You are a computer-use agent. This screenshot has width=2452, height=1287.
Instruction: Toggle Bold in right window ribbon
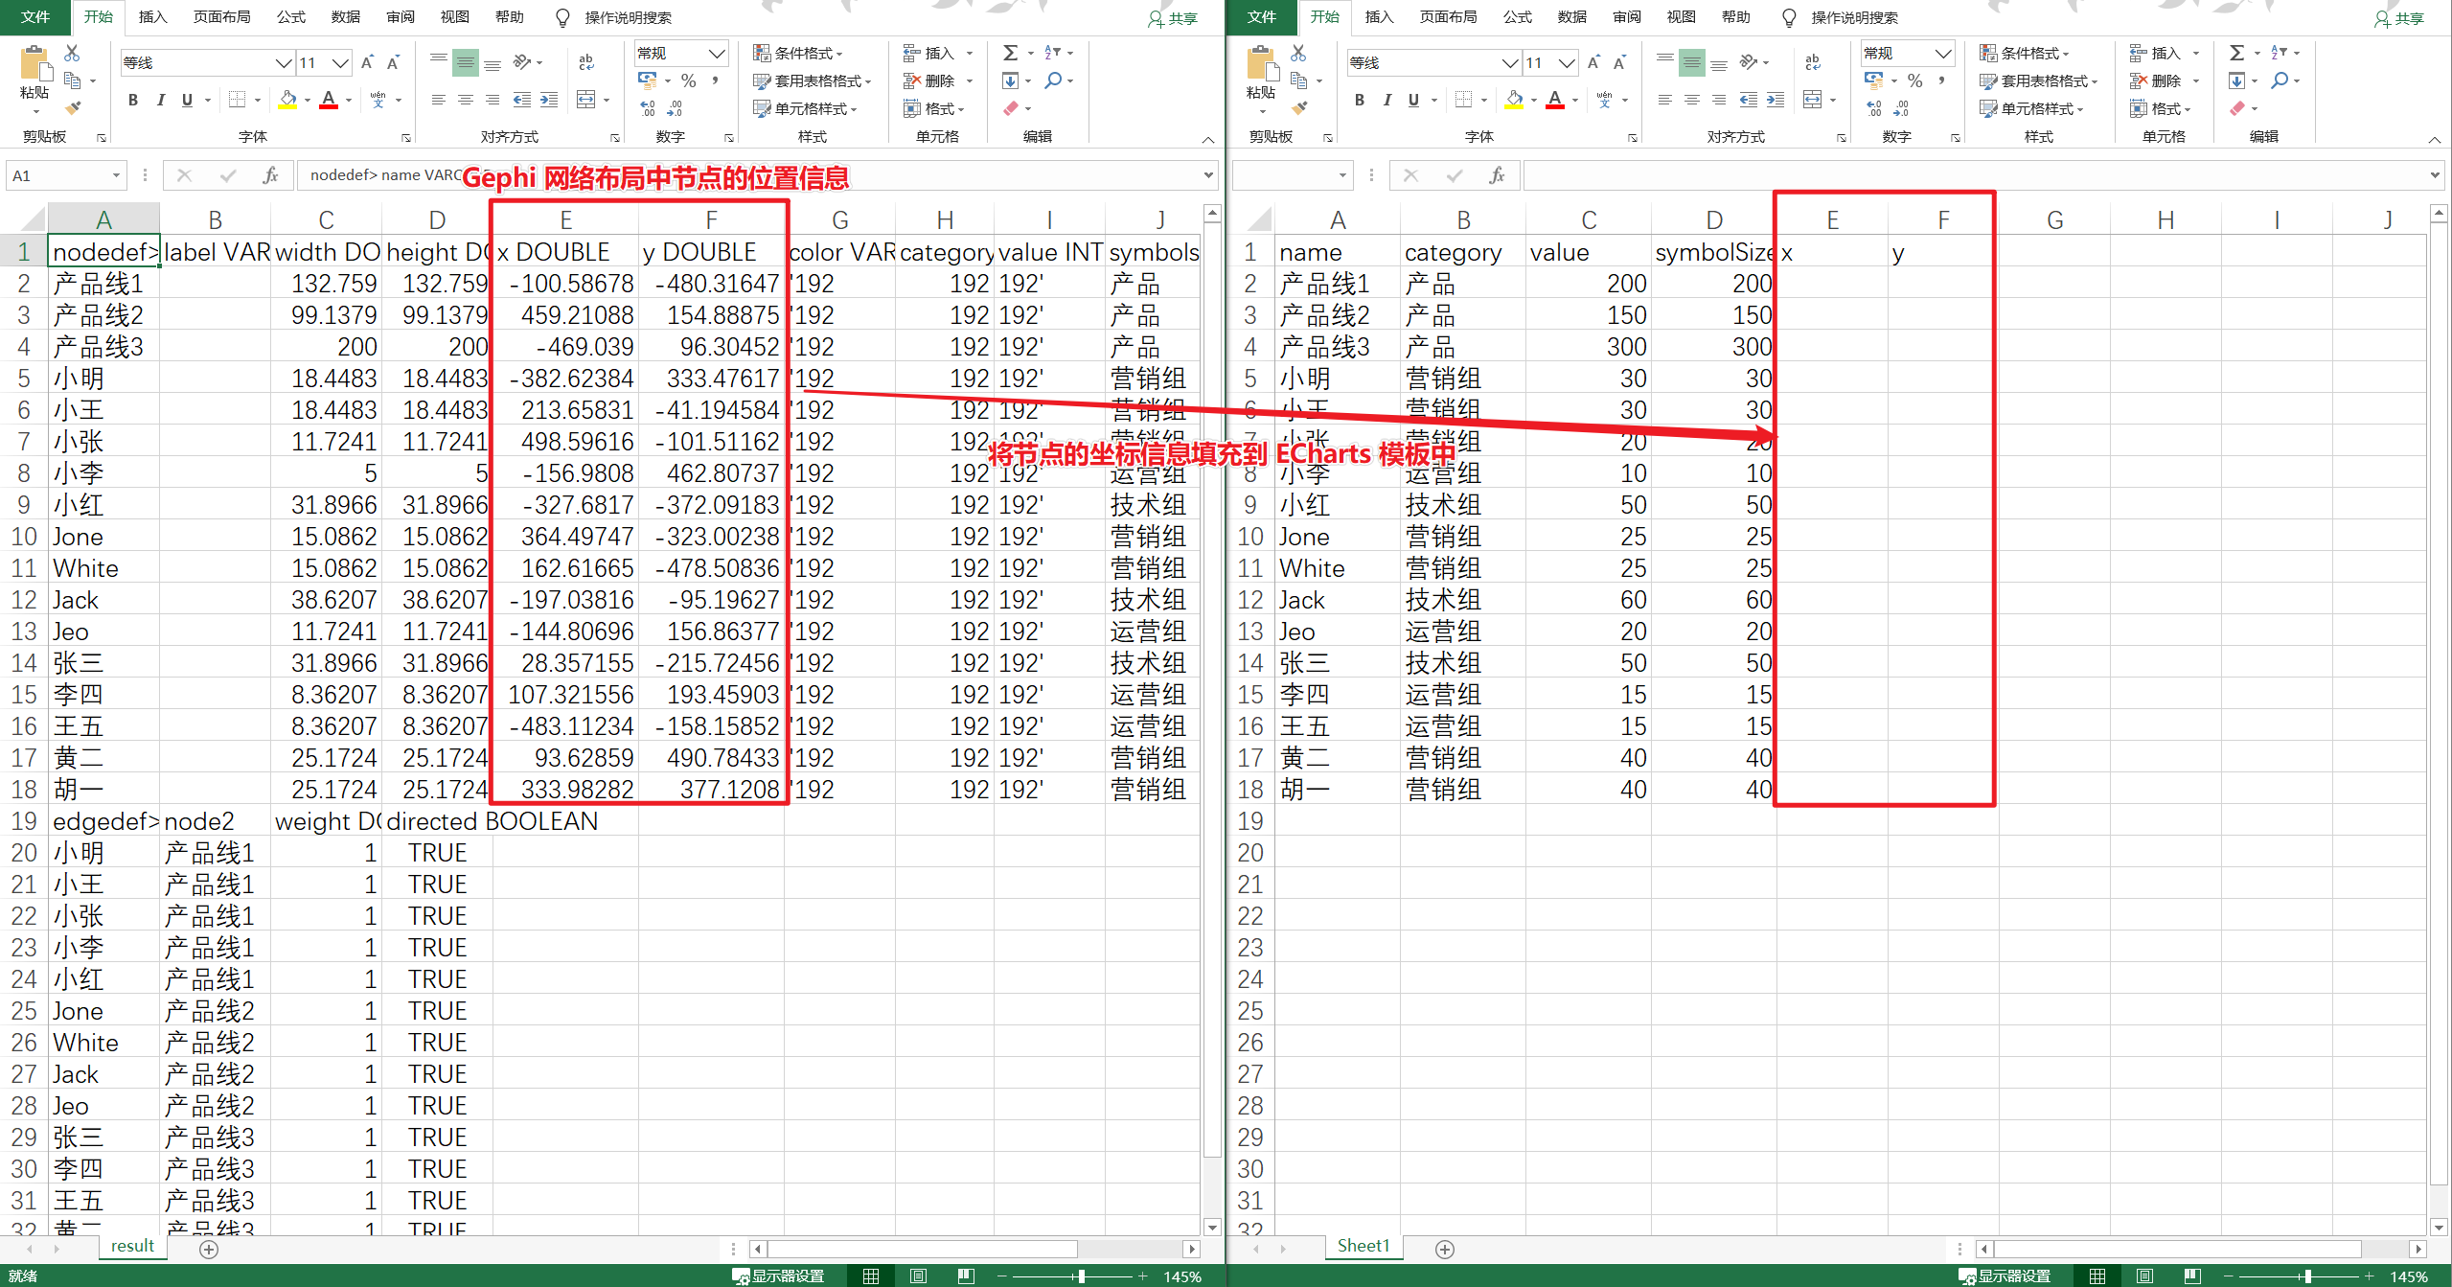coord(1360,100)
